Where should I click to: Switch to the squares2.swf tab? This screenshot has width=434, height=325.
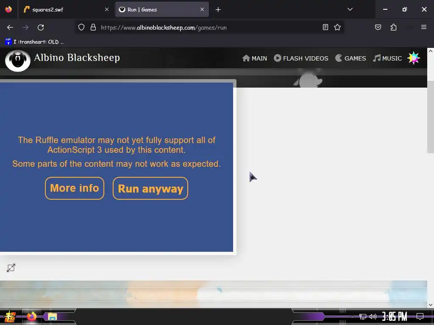66,10
